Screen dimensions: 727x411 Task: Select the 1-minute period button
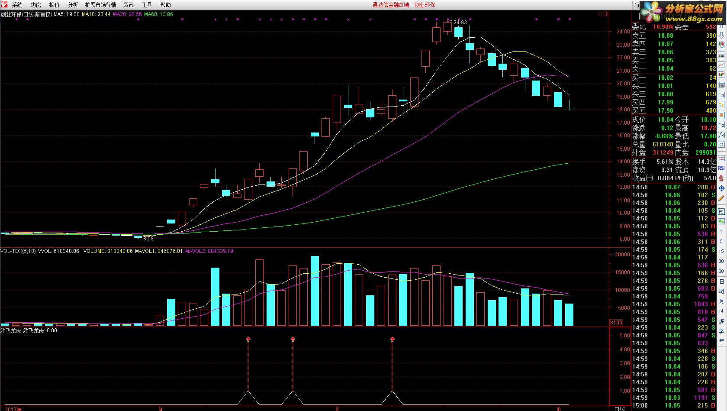point(721,232)
